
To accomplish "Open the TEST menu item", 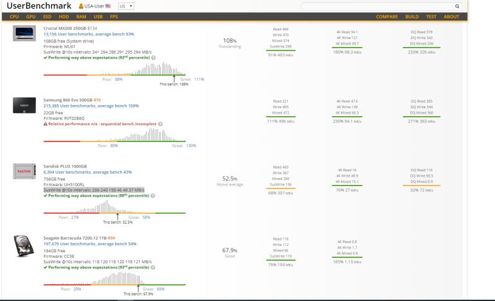I will [x=431, y=17].
